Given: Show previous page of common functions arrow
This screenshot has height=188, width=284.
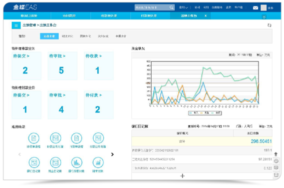Looking at the screenshot, I should pos(19,154).
